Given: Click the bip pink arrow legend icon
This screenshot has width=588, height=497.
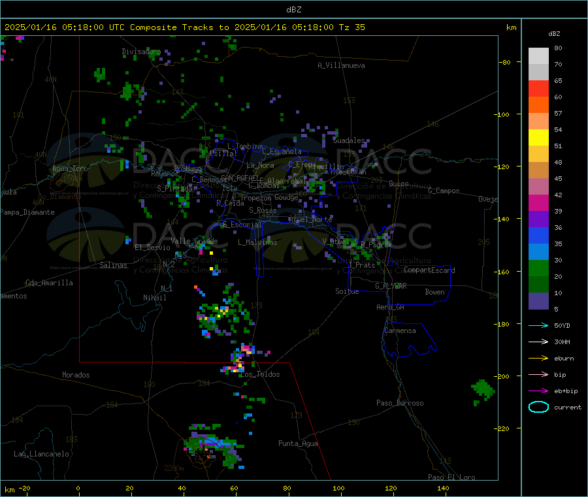Looking at the screenshot, I should [x=538, y=374].
